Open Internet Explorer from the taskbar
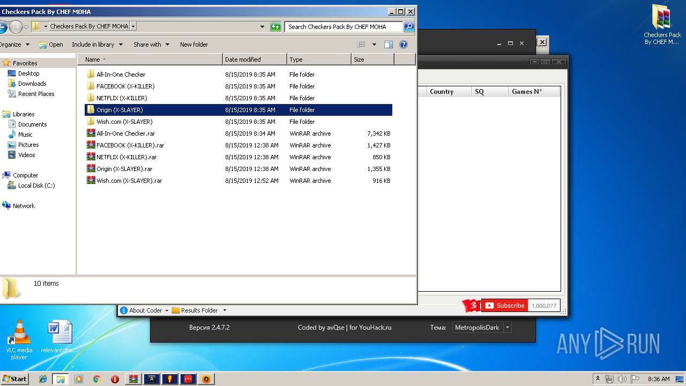This screenshot has height=386, width=686. (x=43, y=379)
